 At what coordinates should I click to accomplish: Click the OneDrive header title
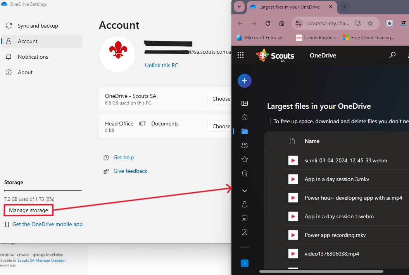tap(323, 56)
